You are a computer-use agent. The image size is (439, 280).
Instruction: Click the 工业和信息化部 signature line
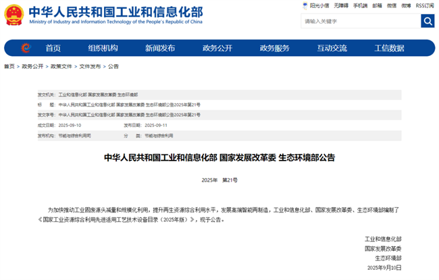click(x=383, y=239)
